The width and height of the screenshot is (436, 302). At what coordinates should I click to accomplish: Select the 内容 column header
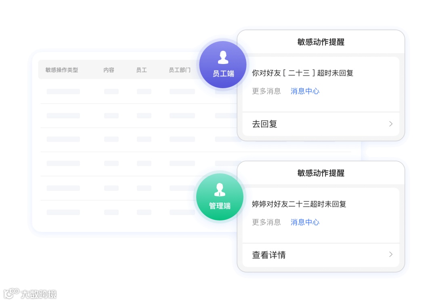tap(109, 70)
